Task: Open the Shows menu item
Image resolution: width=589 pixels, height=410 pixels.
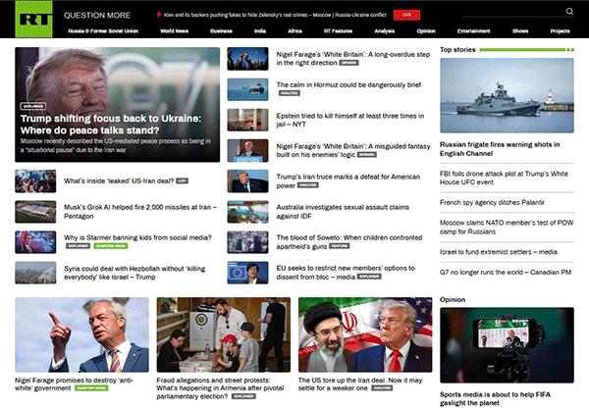Action: point(520,31)
